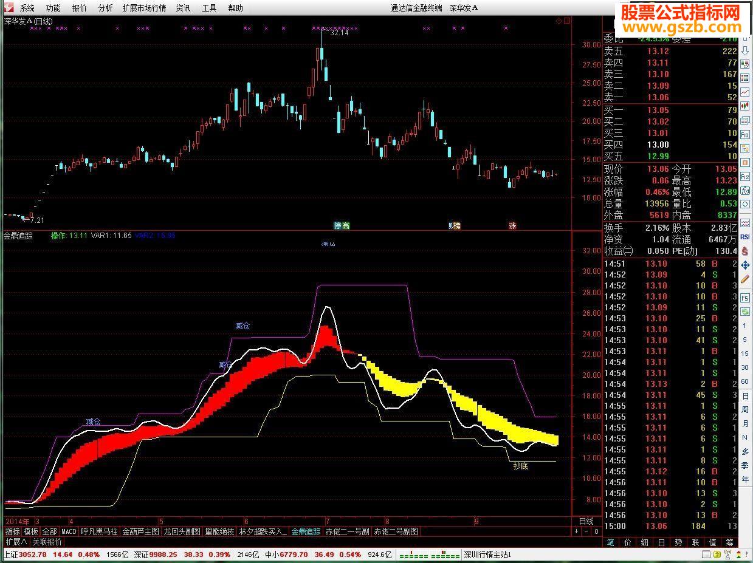Click the red S icon in right toolbar
The height and width of the screenshot is (563, 753).
[745, 251]
